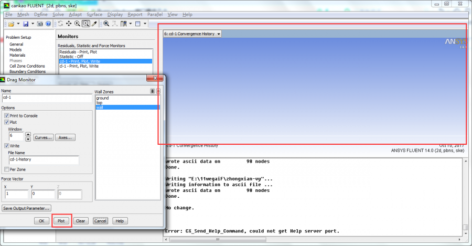Click the Clear button
The image size is (472, 246).
coord(80,221)
